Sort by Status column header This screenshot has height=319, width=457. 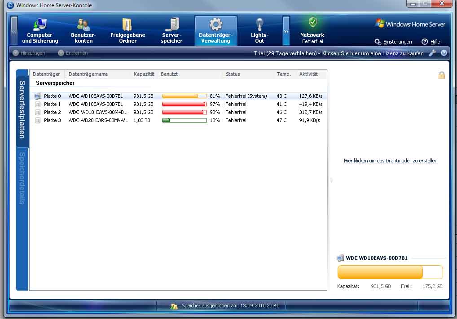[233, 74]
